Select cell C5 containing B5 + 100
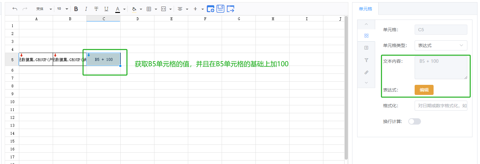 (x=104, y=59)
